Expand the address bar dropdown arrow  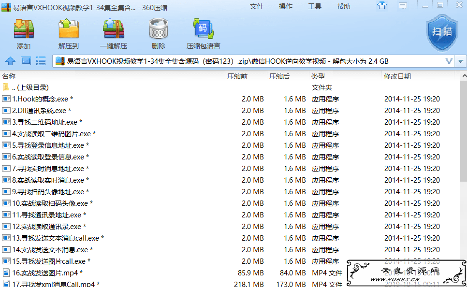(461, 61)
